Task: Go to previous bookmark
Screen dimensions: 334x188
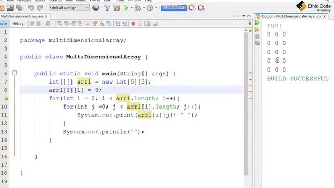Action: click(x=95, y=23)
